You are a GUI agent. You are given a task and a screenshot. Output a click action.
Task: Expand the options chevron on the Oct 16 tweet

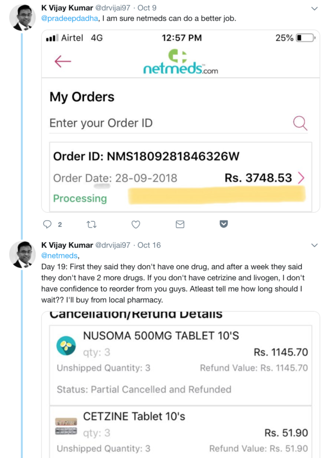point(314,245)
